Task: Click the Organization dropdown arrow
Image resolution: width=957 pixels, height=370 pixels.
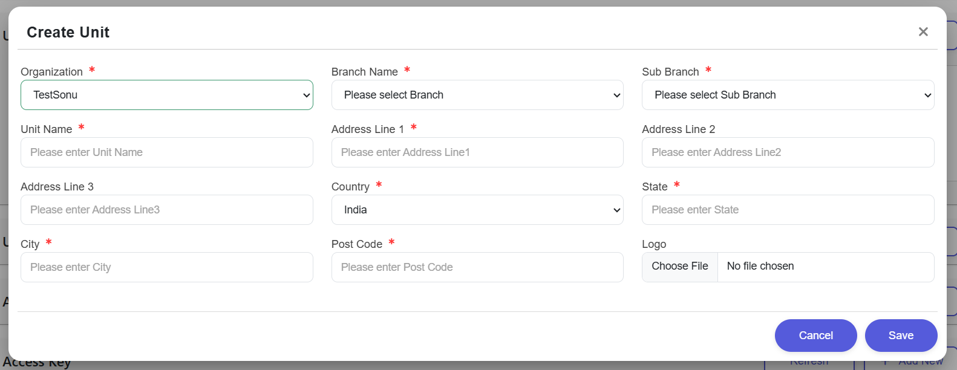Action: click(306, 96)
